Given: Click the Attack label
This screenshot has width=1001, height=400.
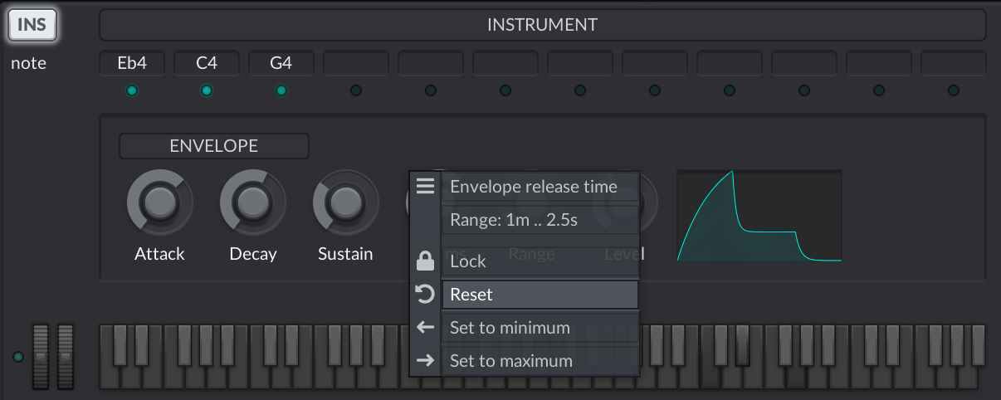Looking at the screenshot, I should click(x=159, y=254).
